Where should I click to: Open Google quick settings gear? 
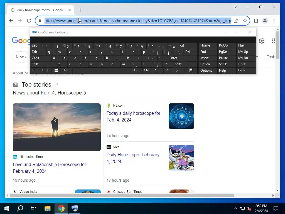tap(262, 41)
